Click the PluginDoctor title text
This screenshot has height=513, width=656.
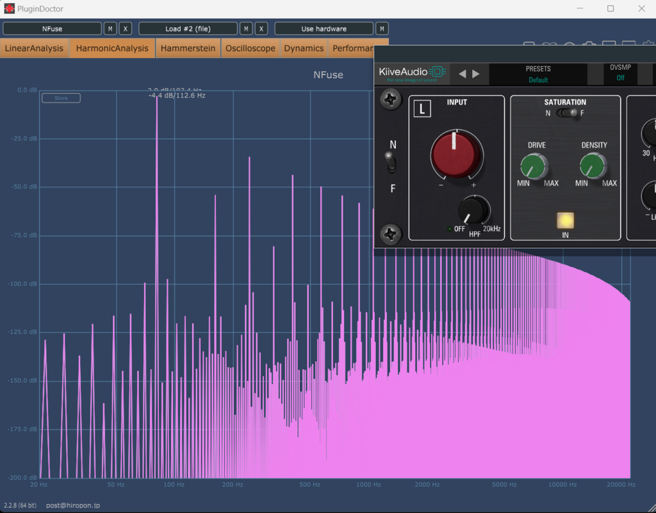tap(40, 9)
